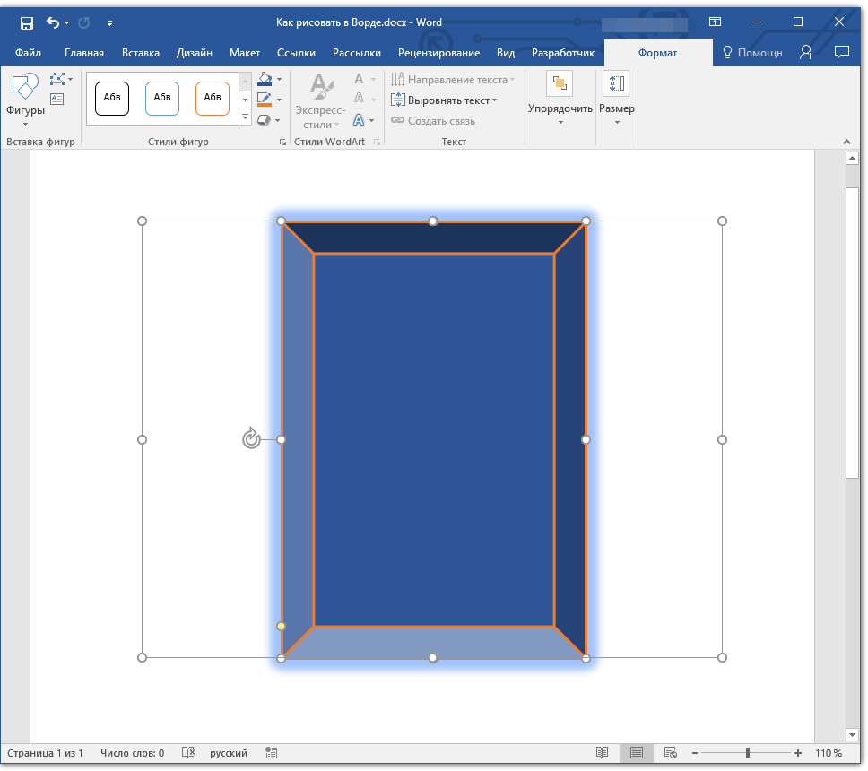
Task: Click the русский language indicator
Action: [229, 753]
